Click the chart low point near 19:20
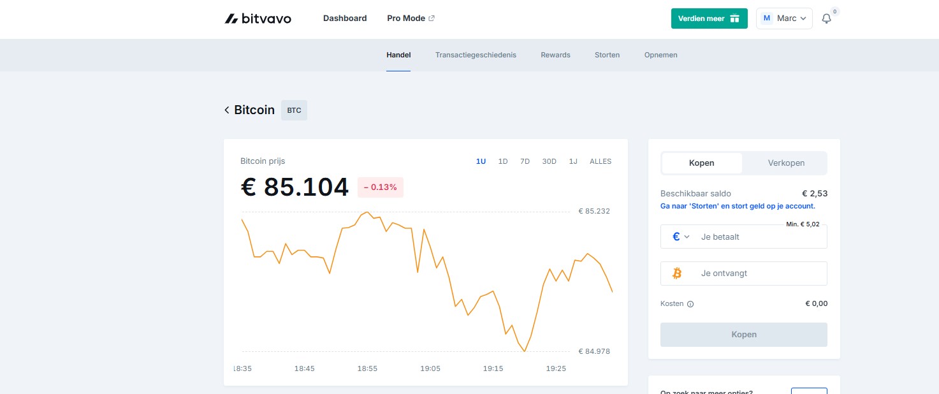This screenshot has height=394, width=939. coord(524,351)
